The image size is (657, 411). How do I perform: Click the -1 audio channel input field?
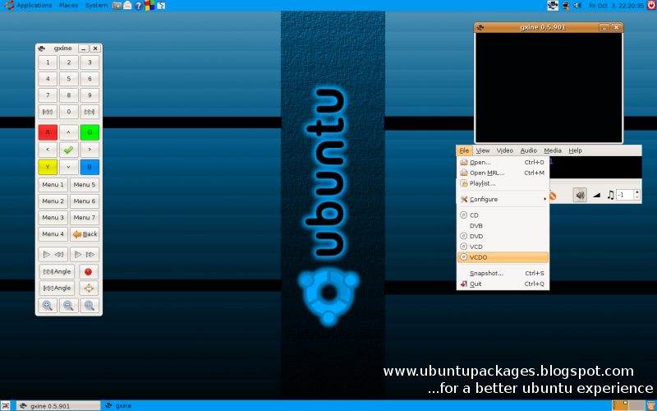point(626,195)
